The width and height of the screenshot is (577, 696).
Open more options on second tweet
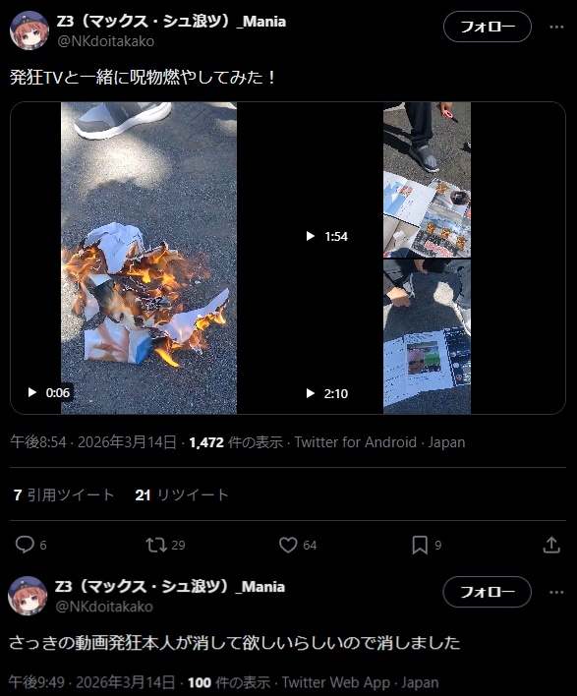click(x=556, y=592)
